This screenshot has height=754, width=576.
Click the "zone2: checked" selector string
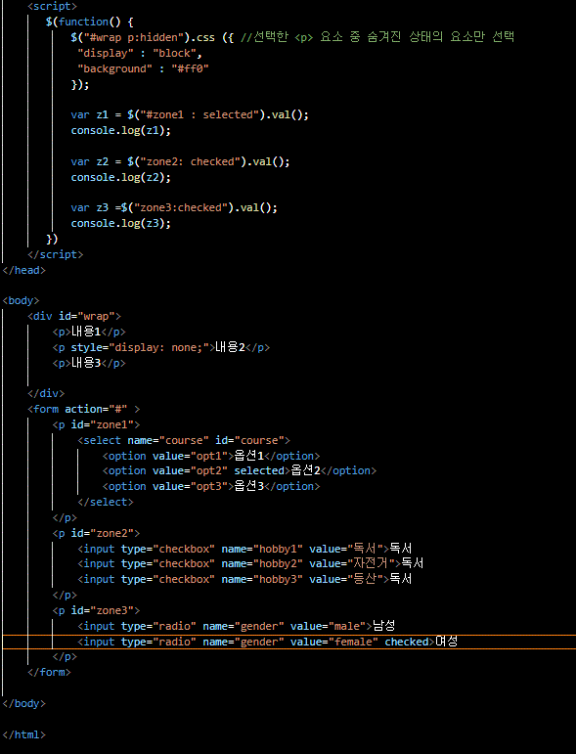pyautogui.click(x=190, y=161)
